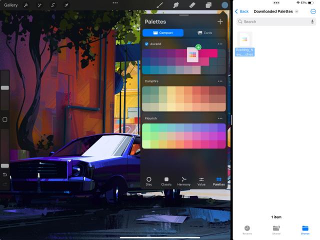Open Ascend palette options ellipsis
320x240 pixels.
click(x=220, y=44)
